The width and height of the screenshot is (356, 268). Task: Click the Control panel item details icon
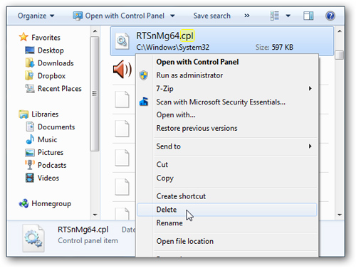pos(33,238)
